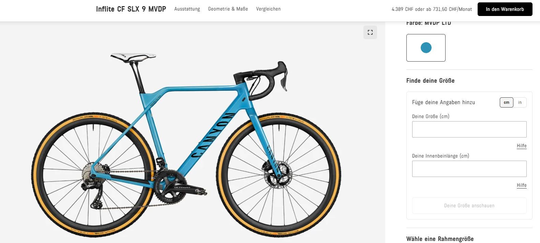Click the In den Warenkorb button

click(505, 9)
